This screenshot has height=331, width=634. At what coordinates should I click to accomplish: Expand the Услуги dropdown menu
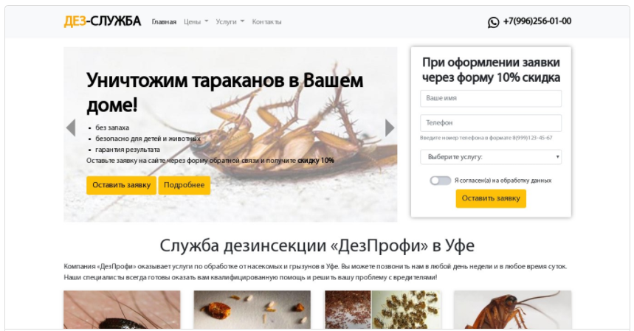pos(230,22)
